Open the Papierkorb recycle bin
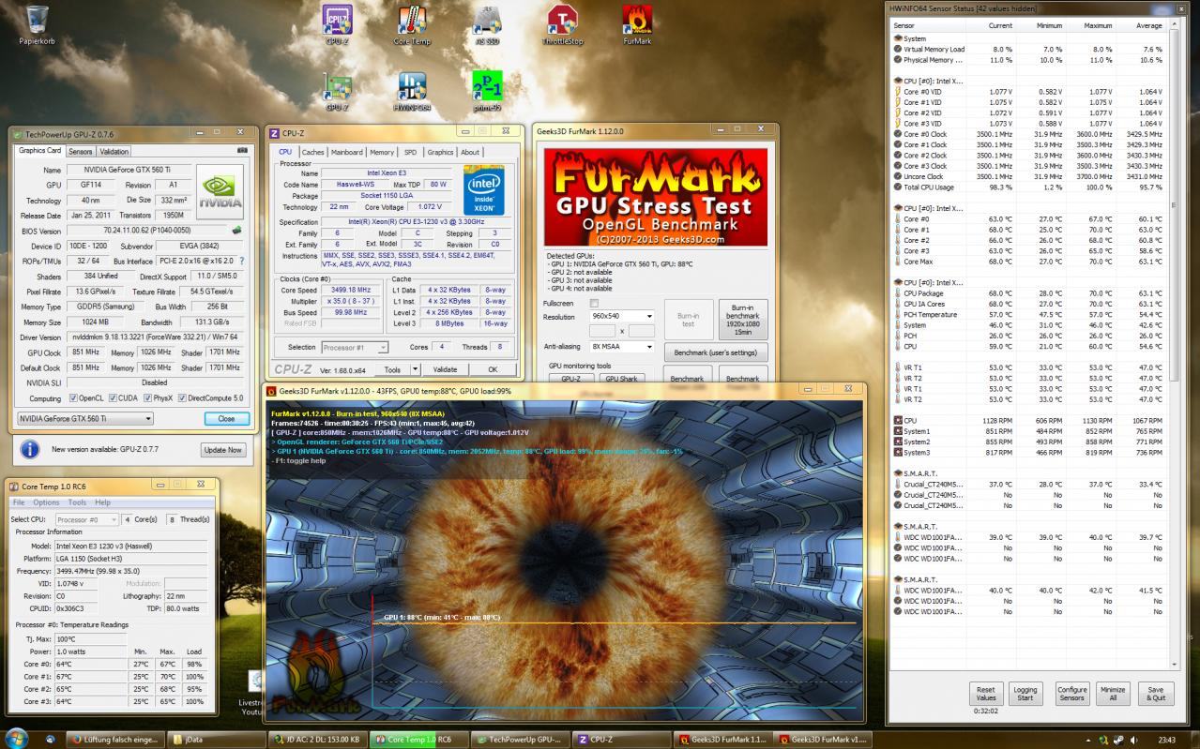Viewport: 1200px width, 749px height. click(x=38, y=25)
